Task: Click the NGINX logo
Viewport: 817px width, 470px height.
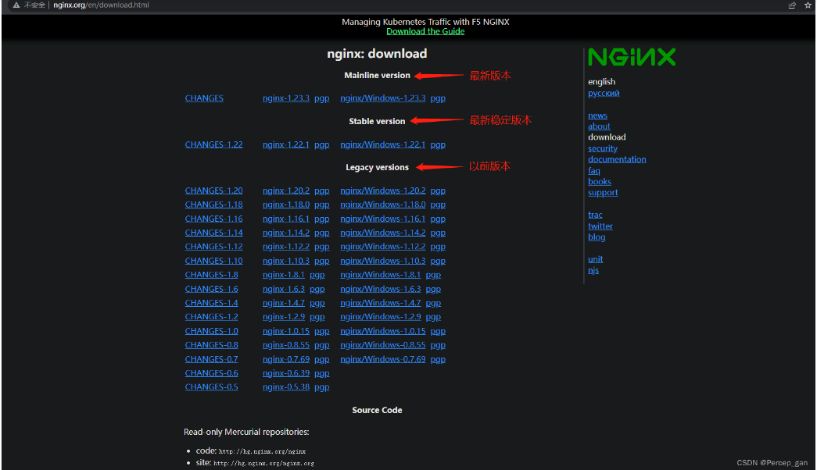Action: 632,57
